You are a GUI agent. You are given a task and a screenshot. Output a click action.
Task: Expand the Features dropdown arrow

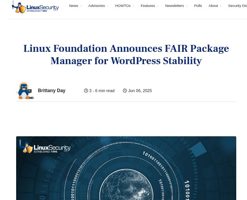pos(157,6)
